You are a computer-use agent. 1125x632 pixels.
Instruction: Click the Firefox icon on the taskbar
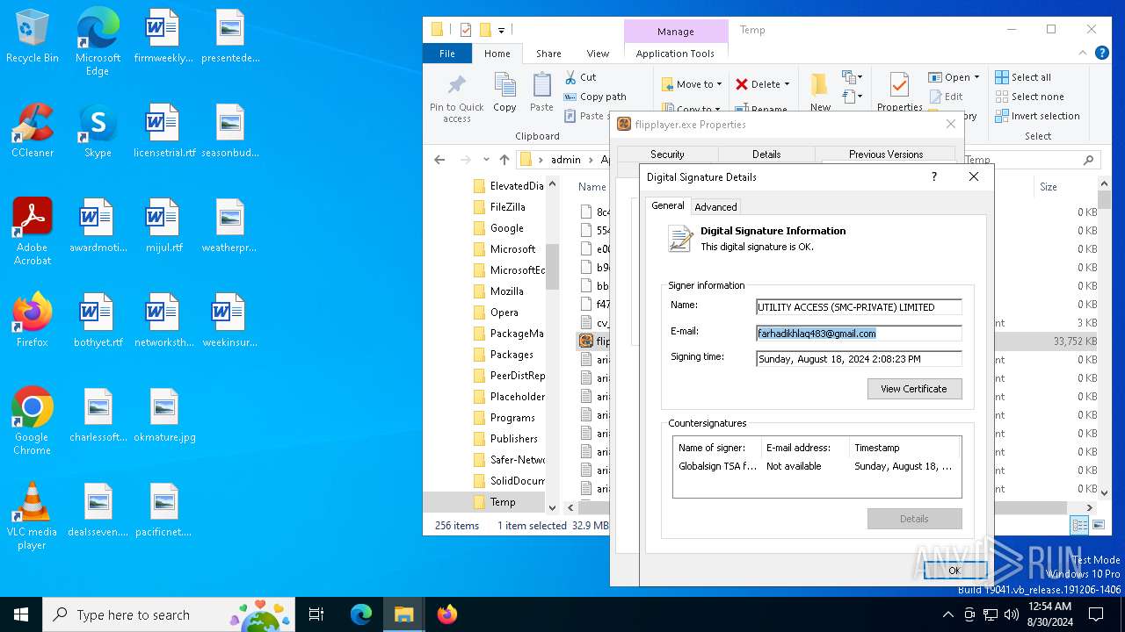pos(446,614)
